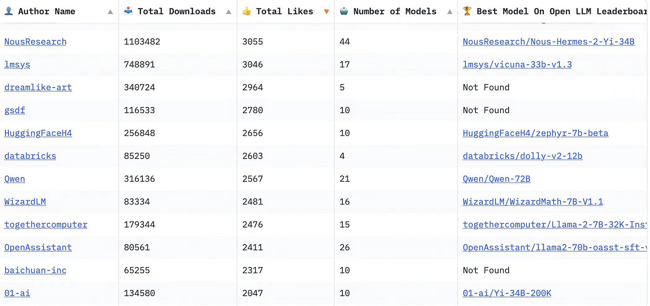
Task: Select downloads value 179344
Action: (x=139, y=224)
